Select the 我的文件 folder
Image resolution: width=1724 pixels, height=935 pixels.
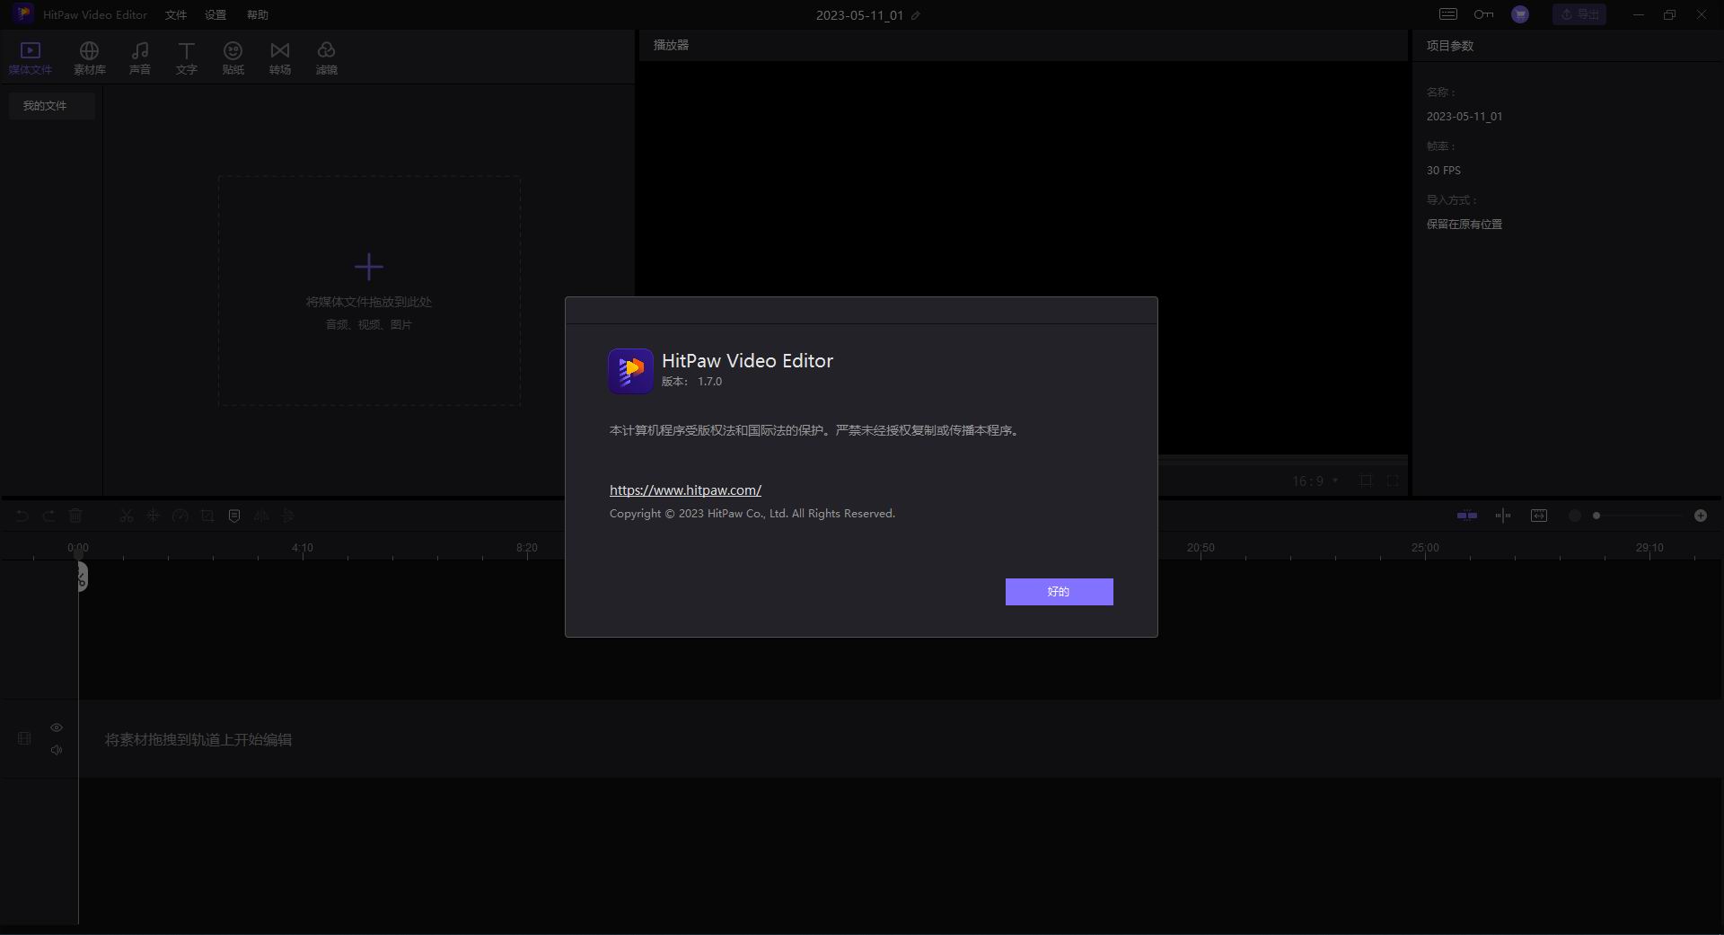tap(51, 106)
